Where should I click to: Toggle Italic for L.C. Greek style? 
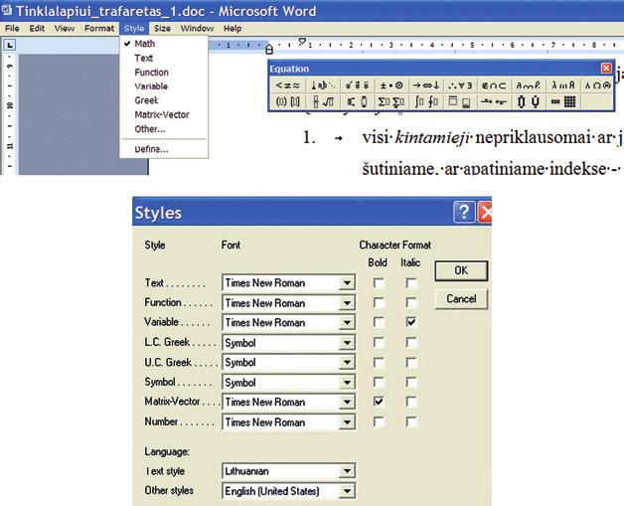point(411,342)
